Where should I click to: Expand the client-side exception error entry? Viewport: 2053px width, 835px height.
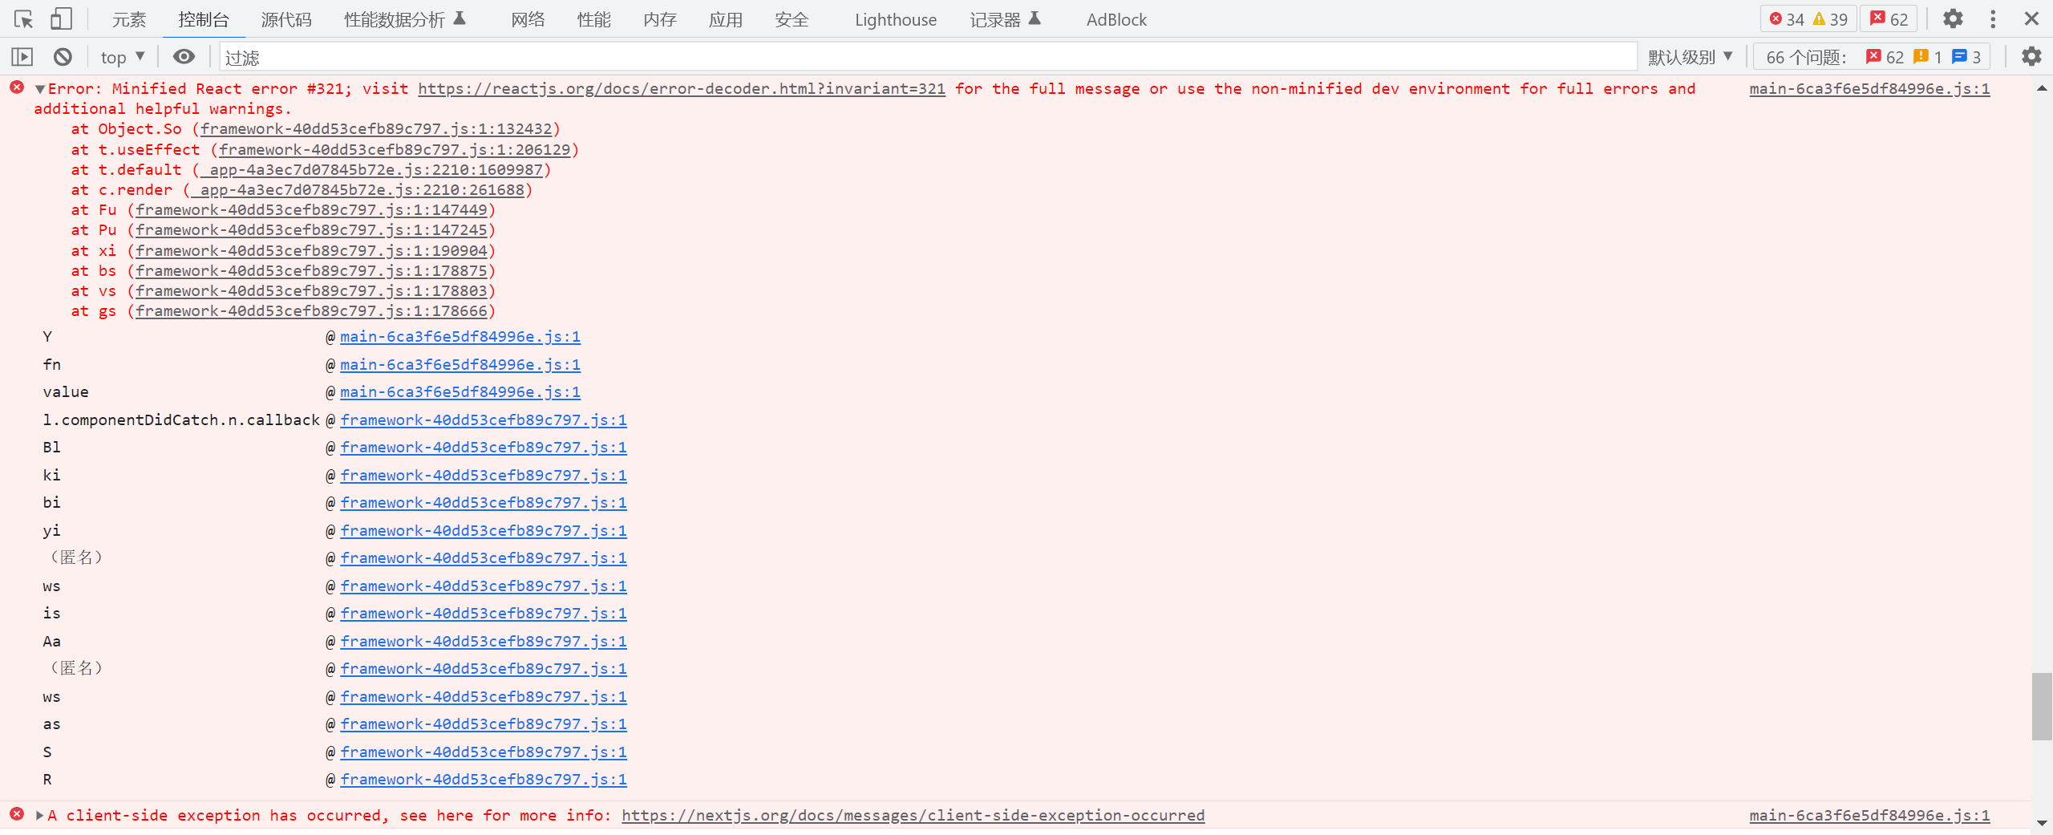39,816
